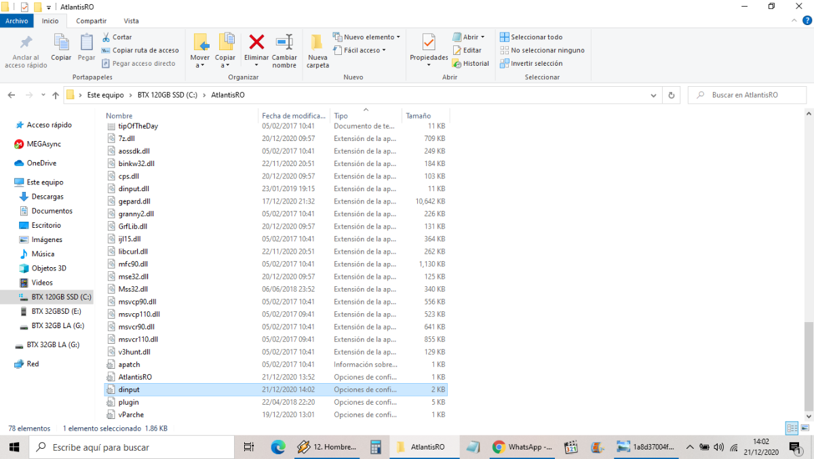Click Este equipo in the address bar
Image resolution: width=814 pixels, height=459 pixels.
pos(106,95)
